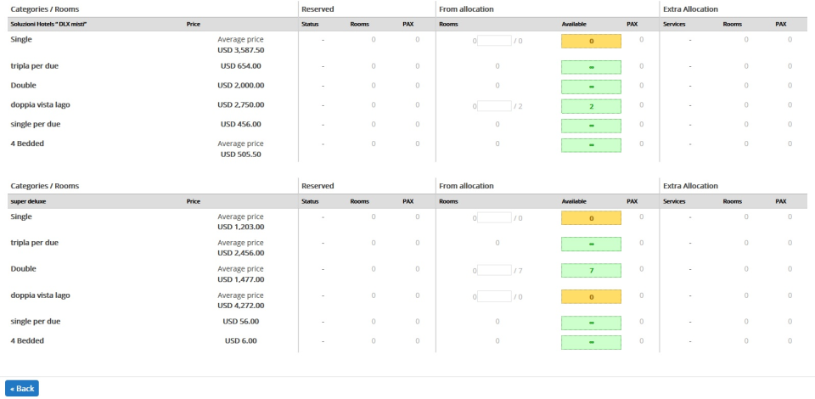Go back using the Back button

pos(22,388)
